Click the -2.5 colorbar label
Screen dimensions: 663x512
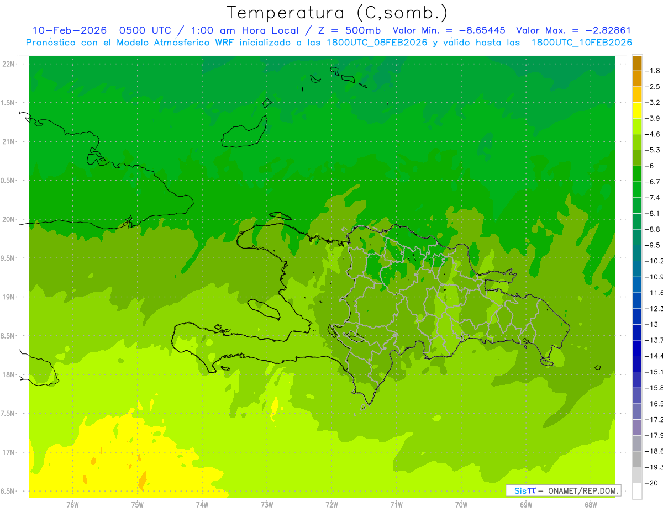(x=652, y=87)
